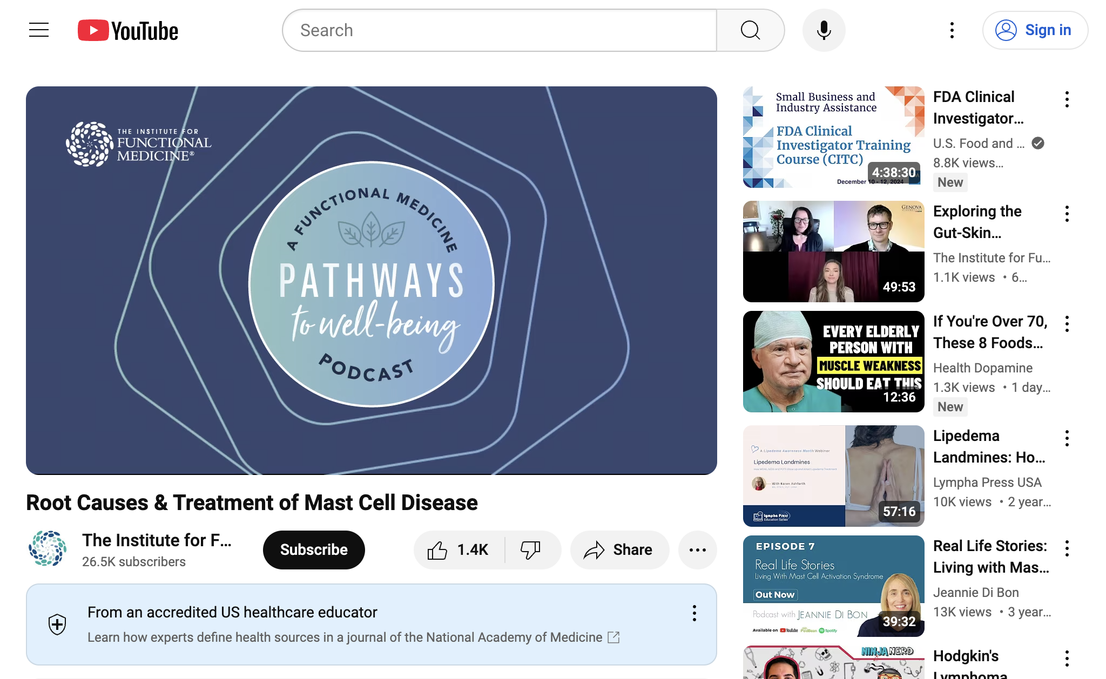Open FDA Clinical Investigator video thumbnail

pos(833,137)
